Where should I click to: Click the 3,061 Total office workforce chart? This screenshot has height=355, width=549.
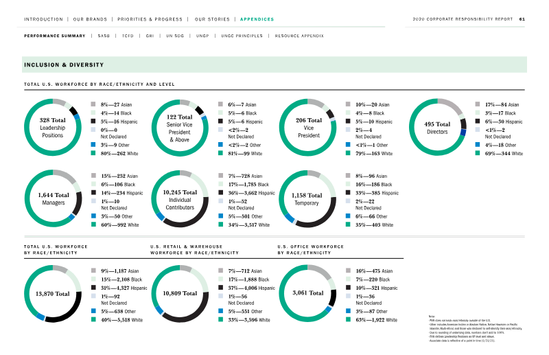coord(307,293)
